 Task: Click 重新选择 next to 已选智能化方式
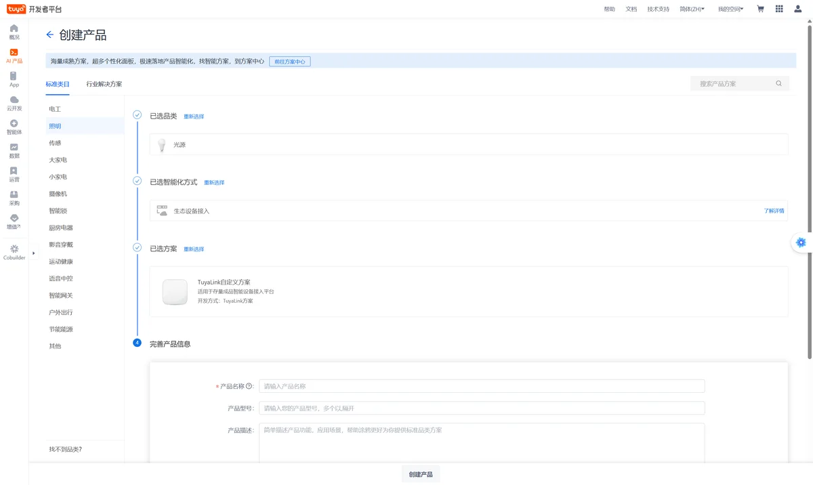(214, 183)
